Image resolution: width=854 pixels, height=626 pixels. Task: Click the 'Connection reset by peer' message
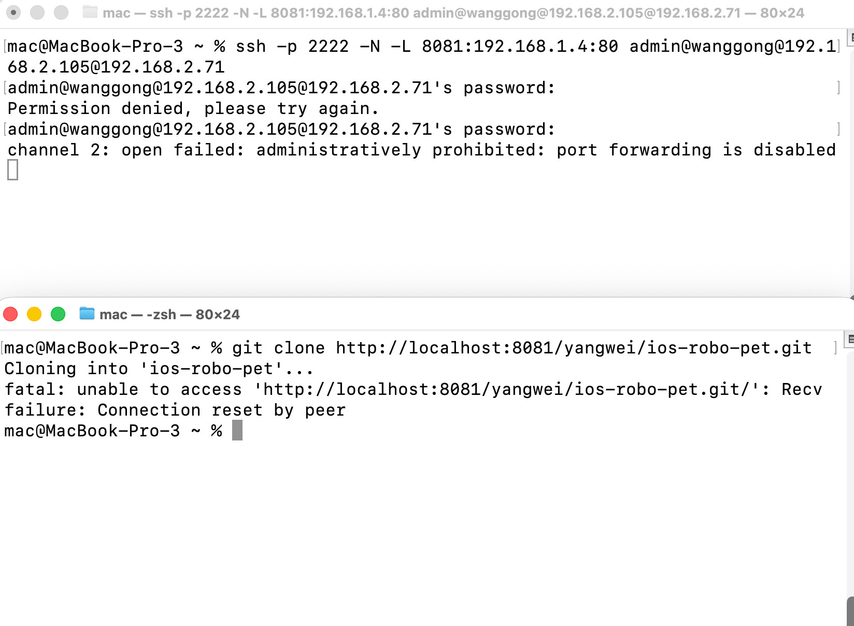(x=221, y=410)
